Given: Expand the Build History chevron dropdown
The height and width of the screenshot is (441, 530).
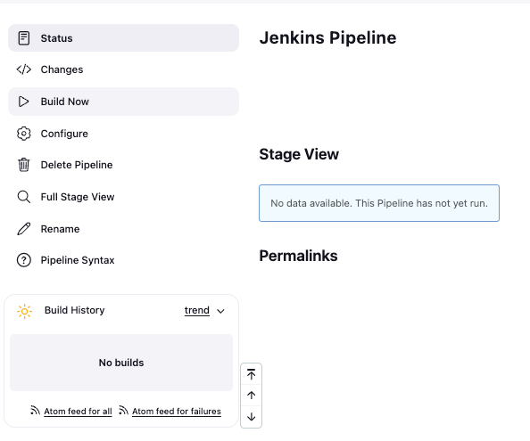Looking at the screenshot, I should pyautogui.click(x=220, y=311).
